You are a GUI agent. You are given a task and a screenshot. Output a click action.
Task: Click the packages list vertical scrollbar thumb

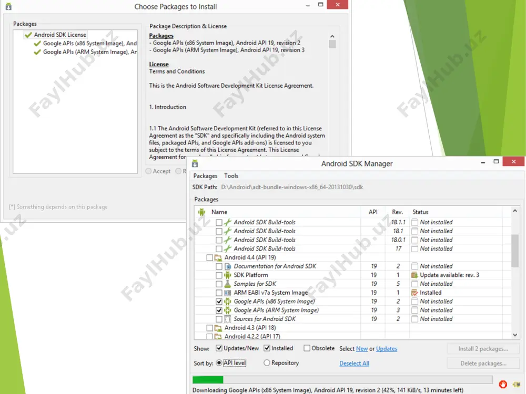[515, 250]
